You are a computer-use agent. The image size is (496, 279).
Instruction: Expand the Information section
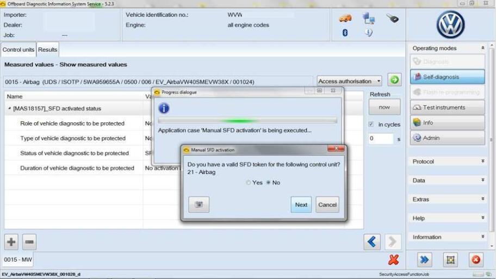[x=483, y=237]
